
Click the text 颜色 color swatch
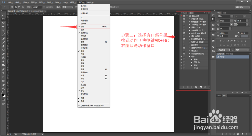244,36
